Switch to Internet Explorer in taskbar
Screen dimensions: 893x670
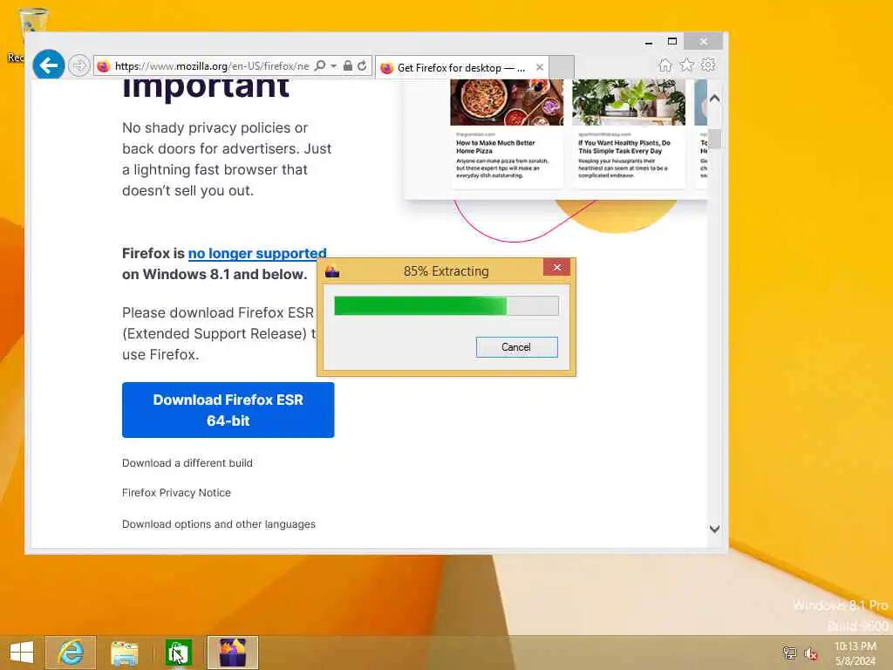coord(71,653)
